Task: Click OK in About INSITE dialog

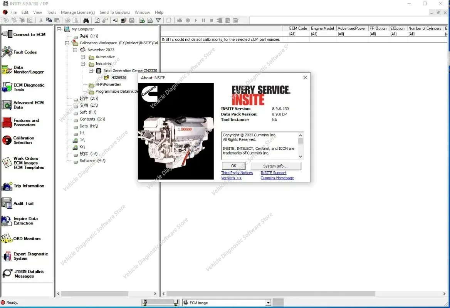Action: (233, 166)
